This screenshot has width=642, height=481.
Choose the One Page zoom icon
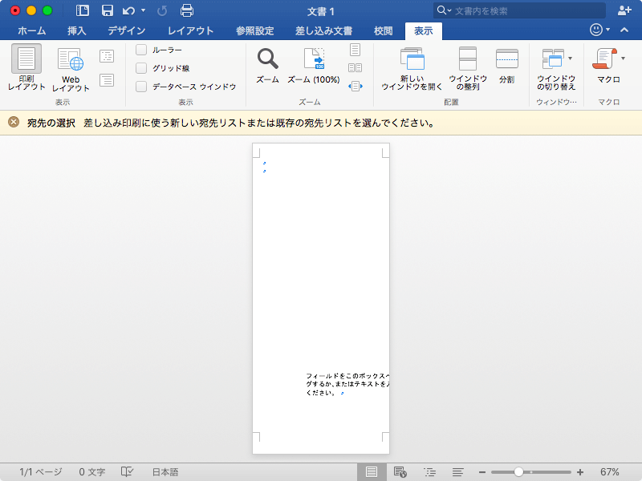coord(355,50)
